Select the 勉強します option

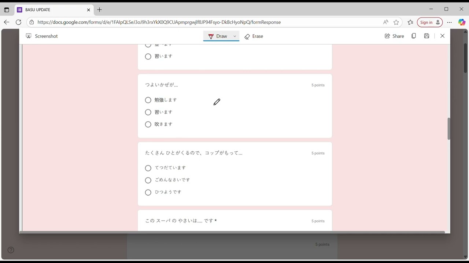[x=148, y=100]
